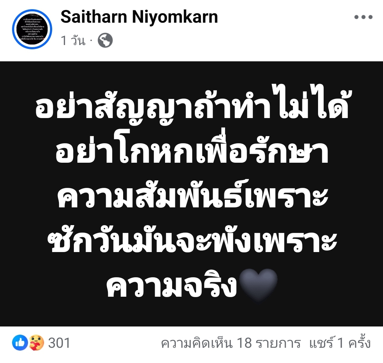Open the black background post image
The width and height of the screenshot is (383, 363).
tap(192, 194)
